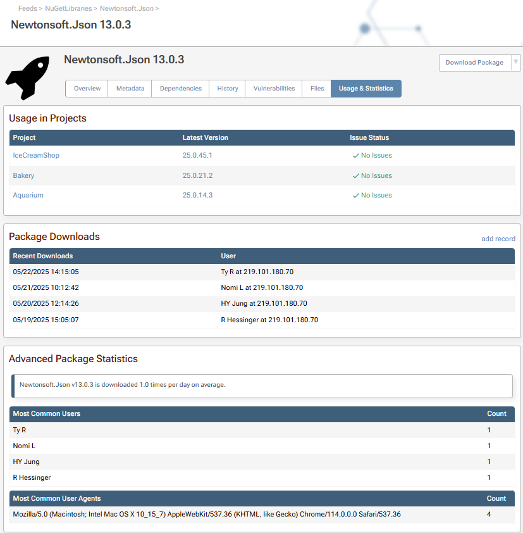Click the Most Common Users header
The height and width of the screenshot is (533, 523).
click(x=47, y=414)
